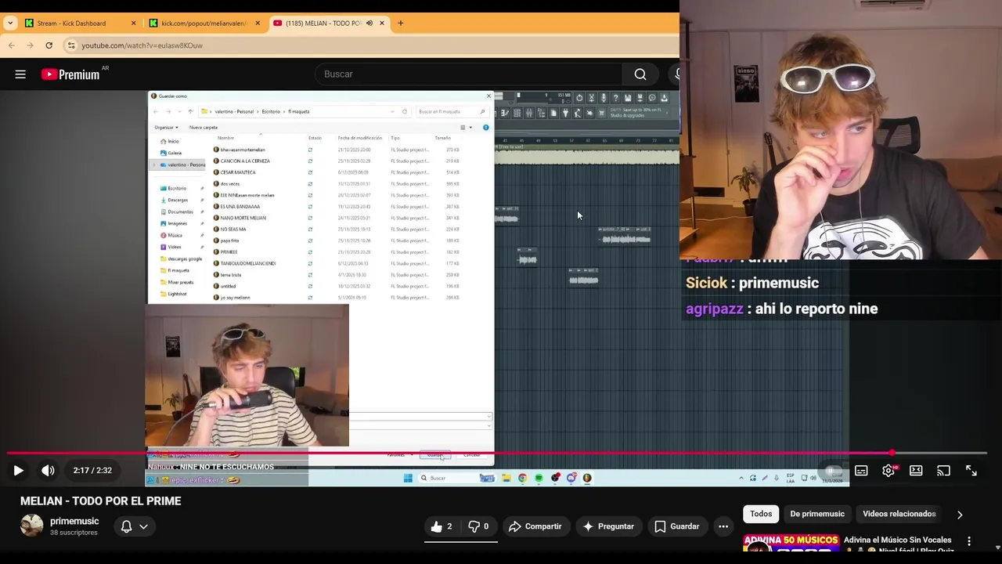Click up-folder arrow in Guardar como dialog

(189, 111)
